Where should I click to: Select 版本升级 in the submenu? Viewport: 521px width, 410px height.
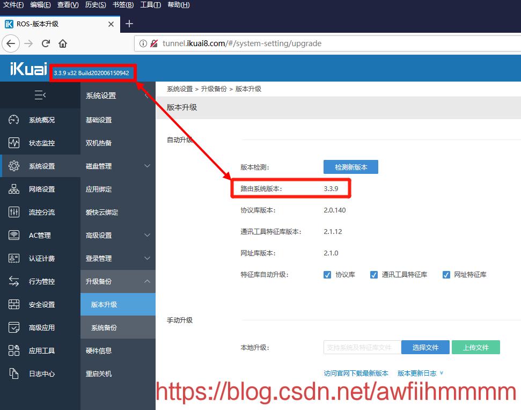click(118, 304)
